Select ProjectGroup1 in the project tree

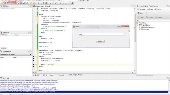(143, 23)
